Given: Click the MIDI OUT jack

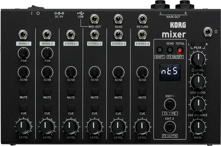Looking at the screenshot, I should pyautogui.click(x=94, y=19).
